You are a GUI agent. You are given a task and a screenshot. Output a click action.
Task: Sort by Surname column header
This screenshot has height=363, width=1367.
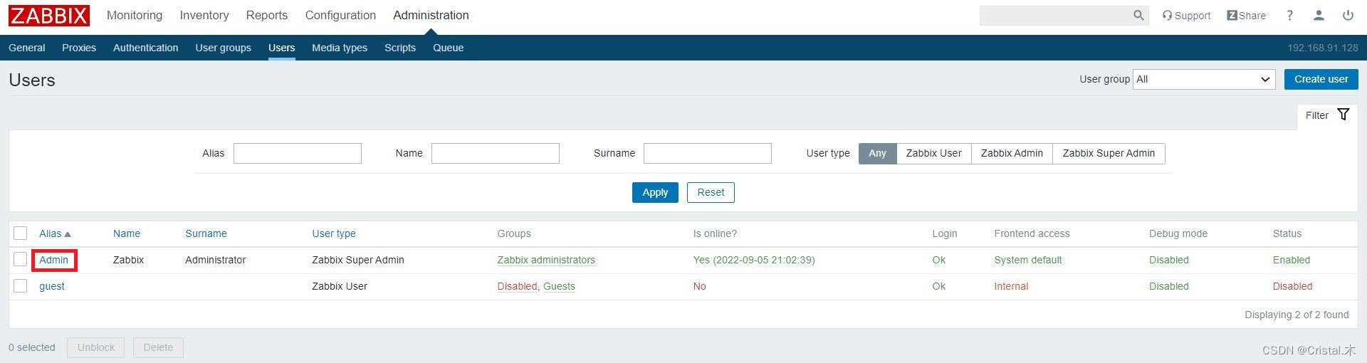pos(206,233)
